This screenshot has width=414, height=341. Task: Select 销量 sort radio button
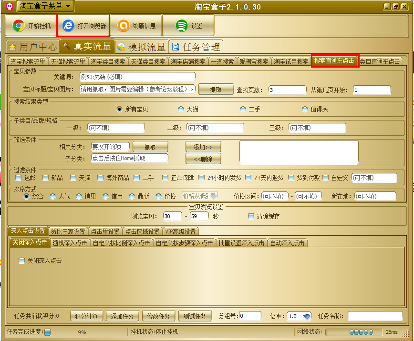(79, 197)
